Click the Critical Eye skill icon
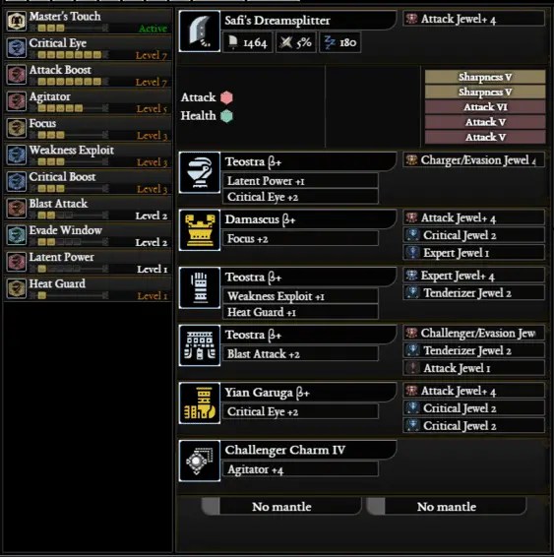This screenshot has height=557, width=554. [17, 47]
